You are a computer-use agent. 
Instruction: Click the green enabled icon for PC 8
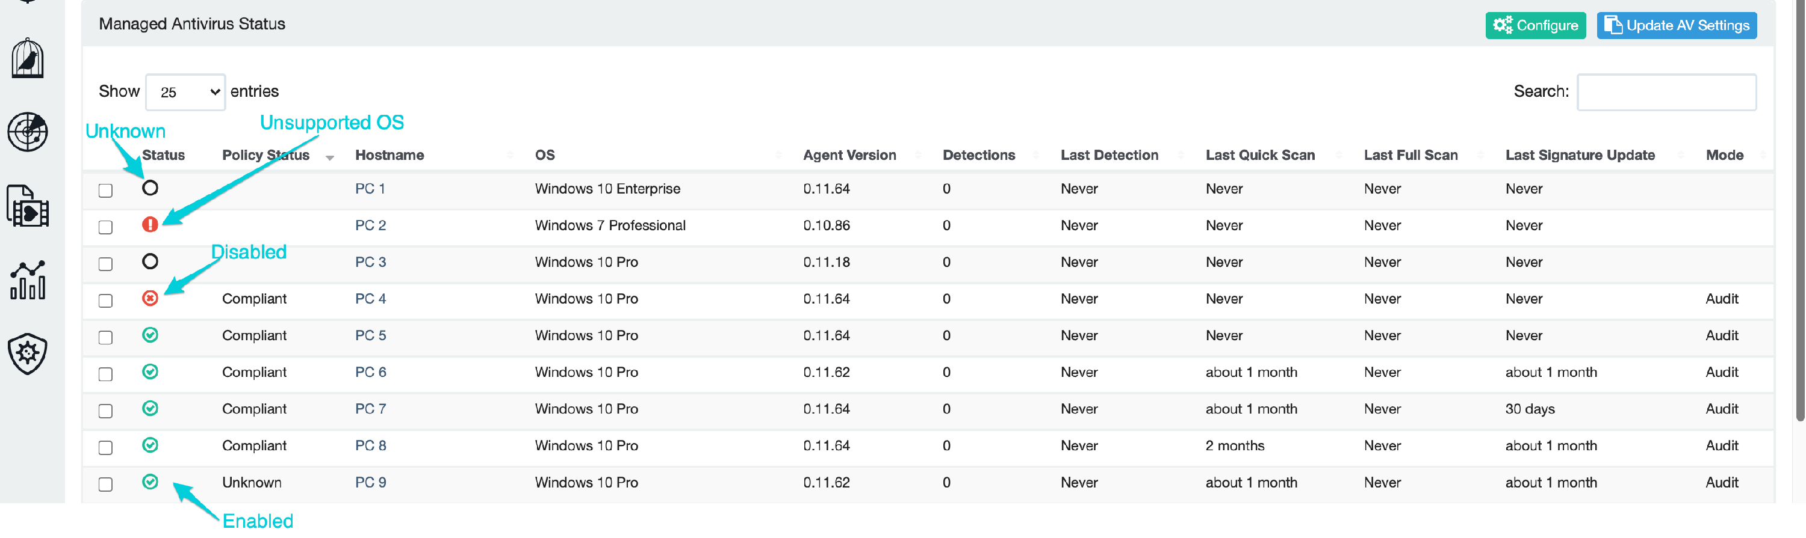(150, 445)
